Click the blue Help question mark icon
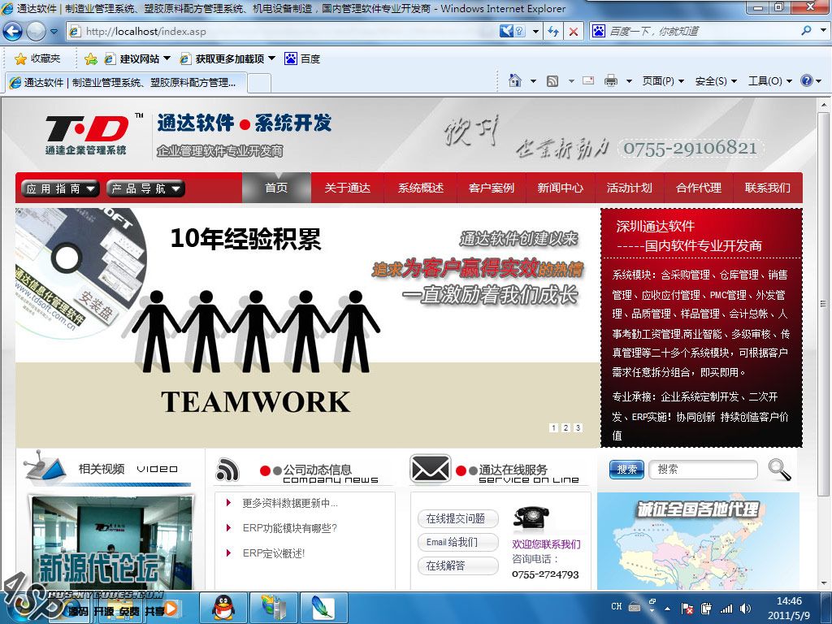This screenshot has width=832, height=624. 807,80
